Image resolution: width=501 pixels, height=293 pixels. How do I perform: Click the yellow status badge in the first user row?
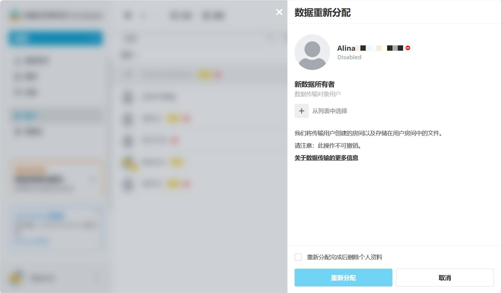point(204,74)
